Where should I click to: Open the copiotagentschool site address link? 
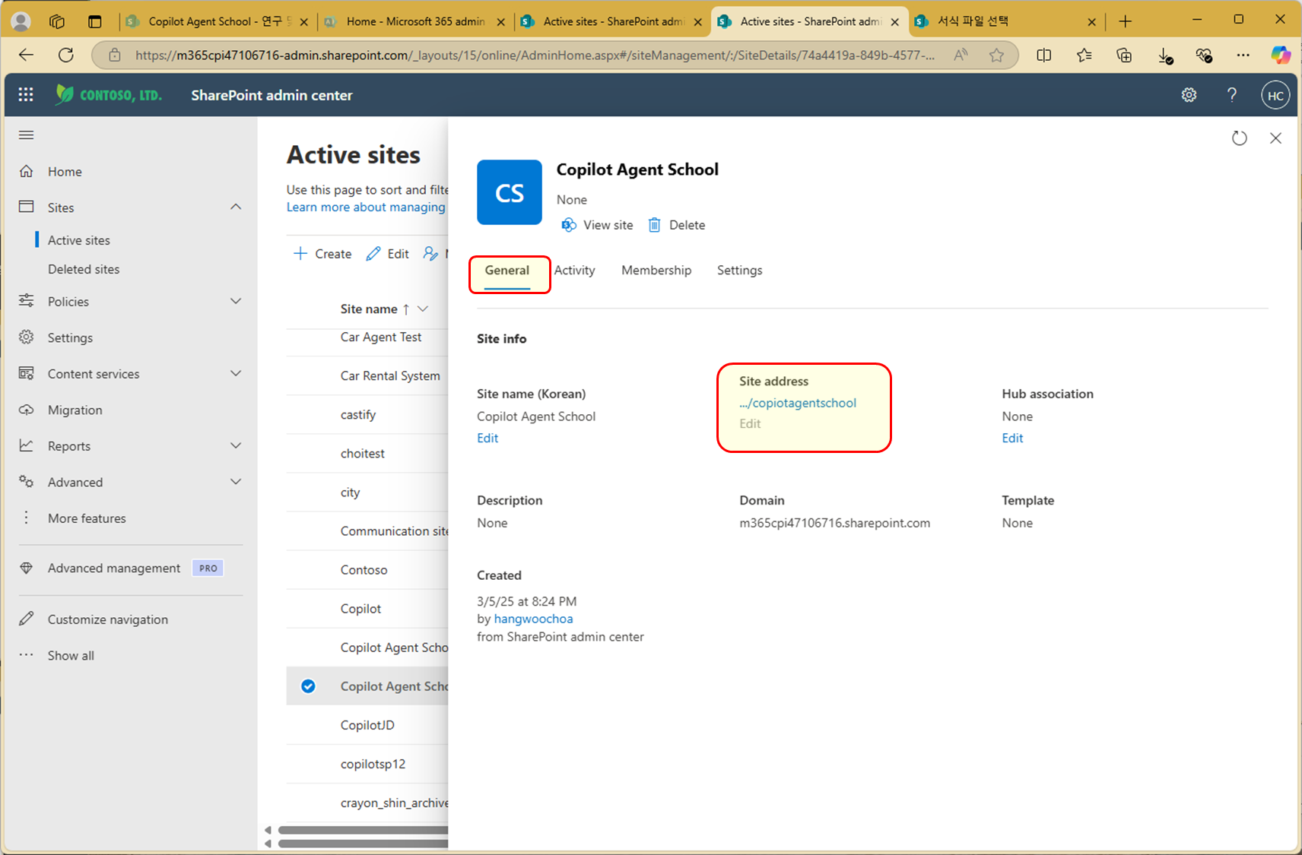pos(798,403)
